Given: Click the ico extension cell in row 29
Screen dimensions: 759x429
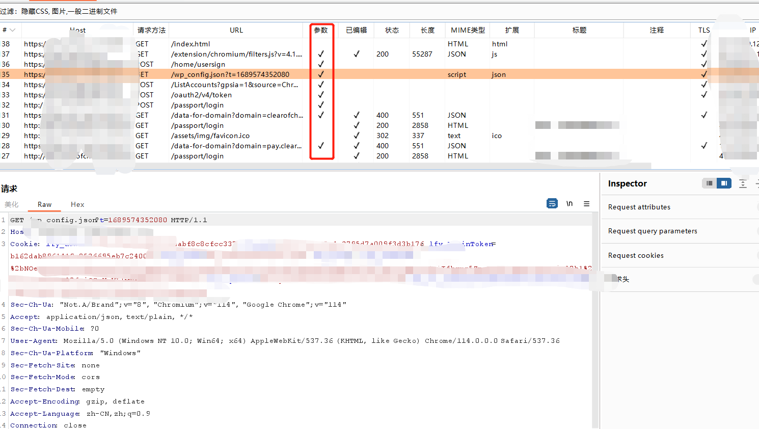Looking at the screenshot, I should pyautogui.click(x=497, y=136).
